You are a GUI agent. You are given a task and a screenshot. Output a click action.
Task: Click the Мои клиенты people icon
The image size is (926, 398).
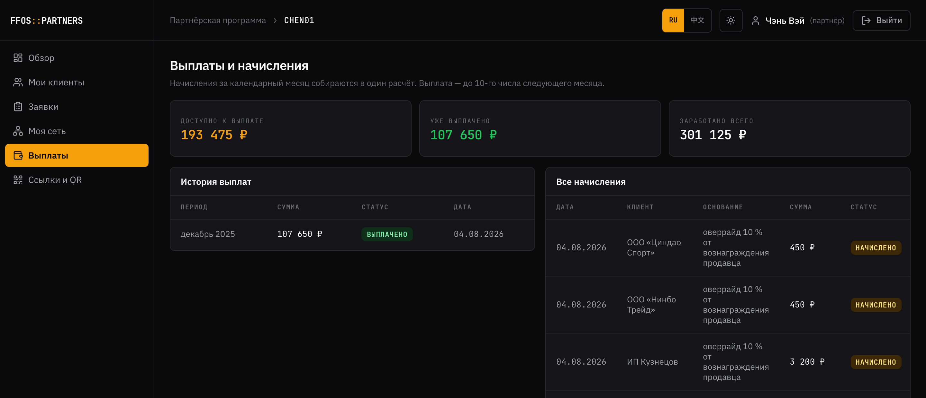click(18, 82)
